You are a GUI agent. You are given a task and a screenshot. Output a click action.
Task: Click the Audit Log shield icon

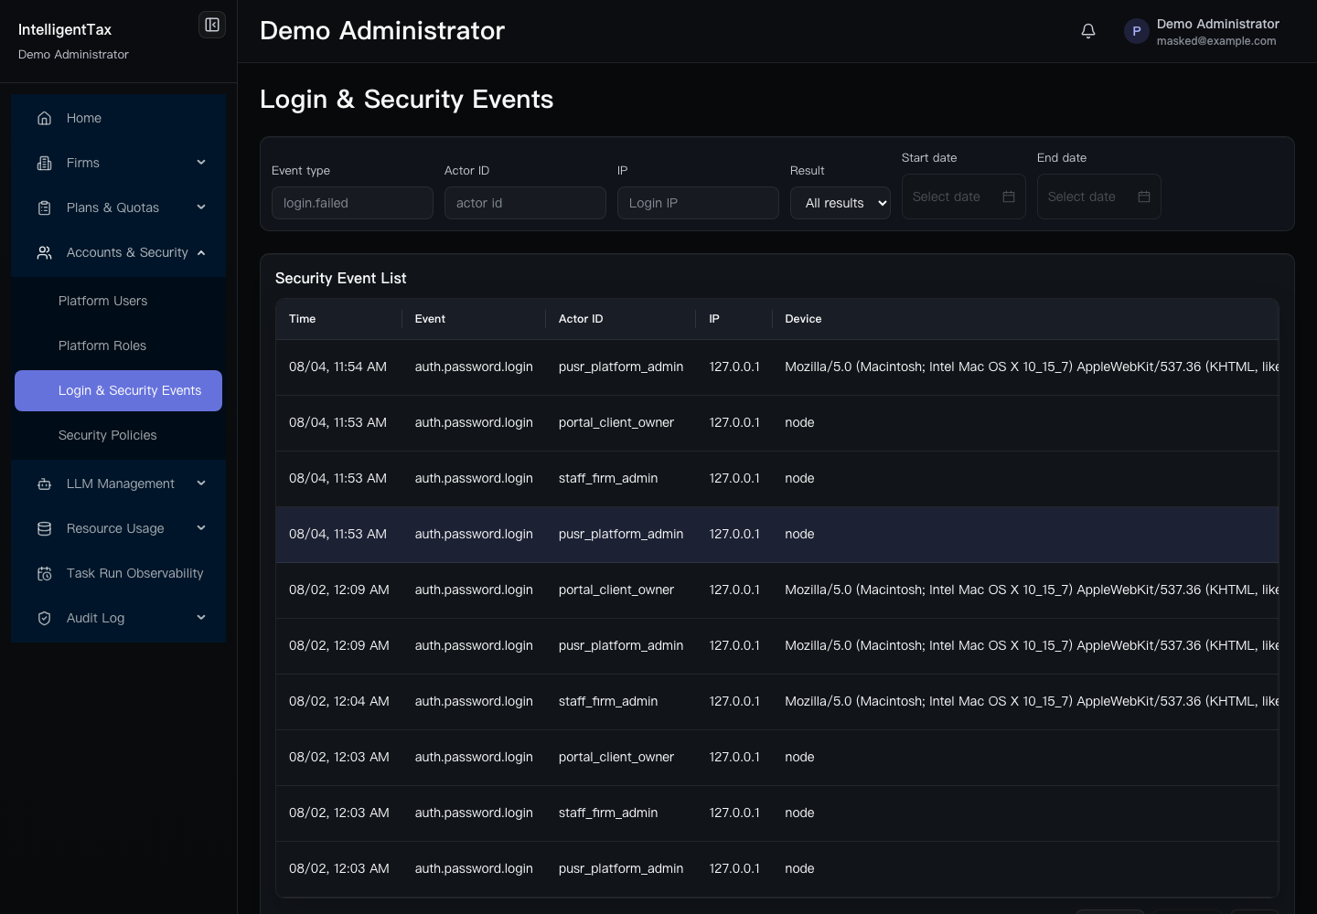[x=44, y=618]
